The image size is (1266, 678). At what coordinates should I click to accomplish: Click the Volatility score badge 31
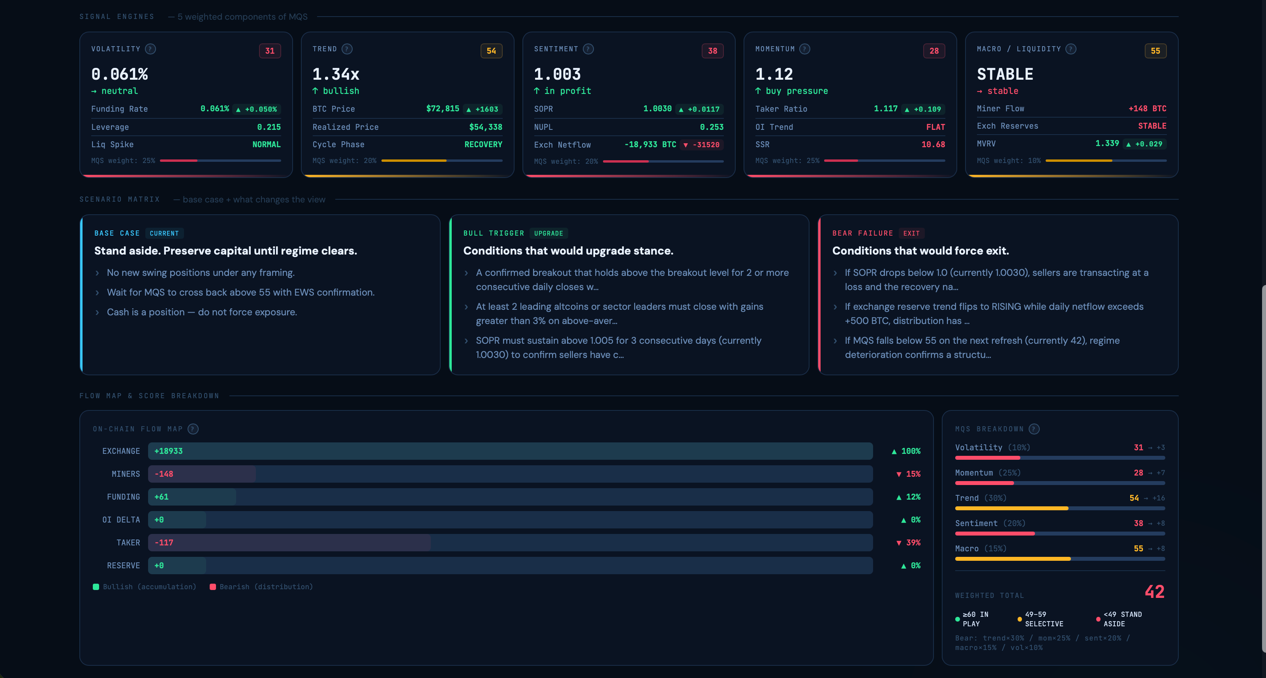[270, 51]
